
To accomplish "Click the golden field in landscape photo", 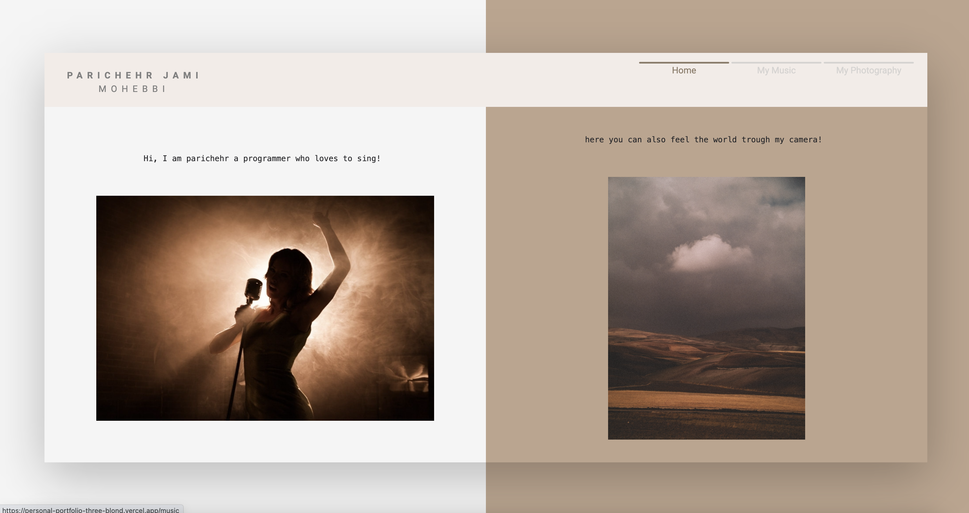I will (706, 400).
